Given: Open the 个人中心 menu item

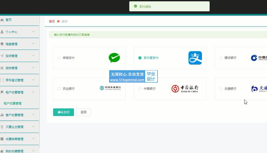Looking at the screenshot, I should 19,32.
